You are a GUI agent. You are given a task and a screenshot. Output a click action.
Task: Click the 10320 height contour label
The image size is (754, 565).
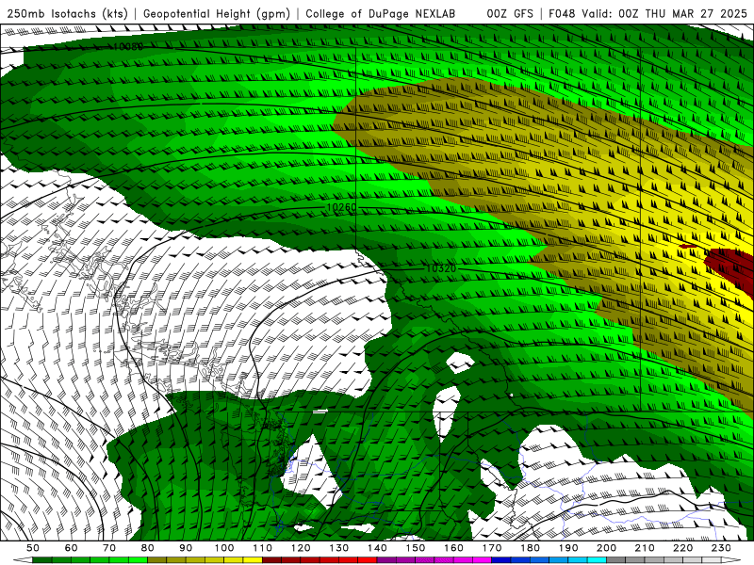tap(440, 268)
